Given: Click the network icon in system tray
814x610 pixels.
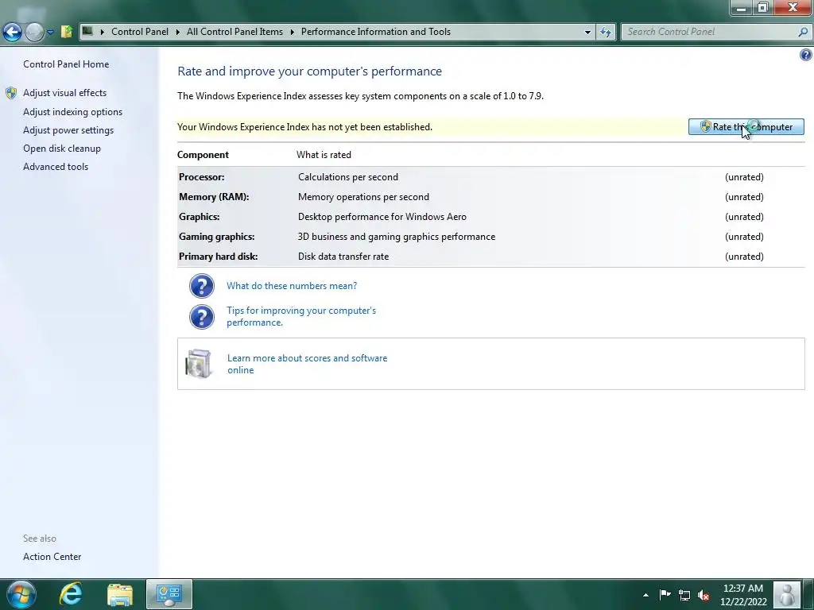Looking at the screenshot, I should pos(684,595).
